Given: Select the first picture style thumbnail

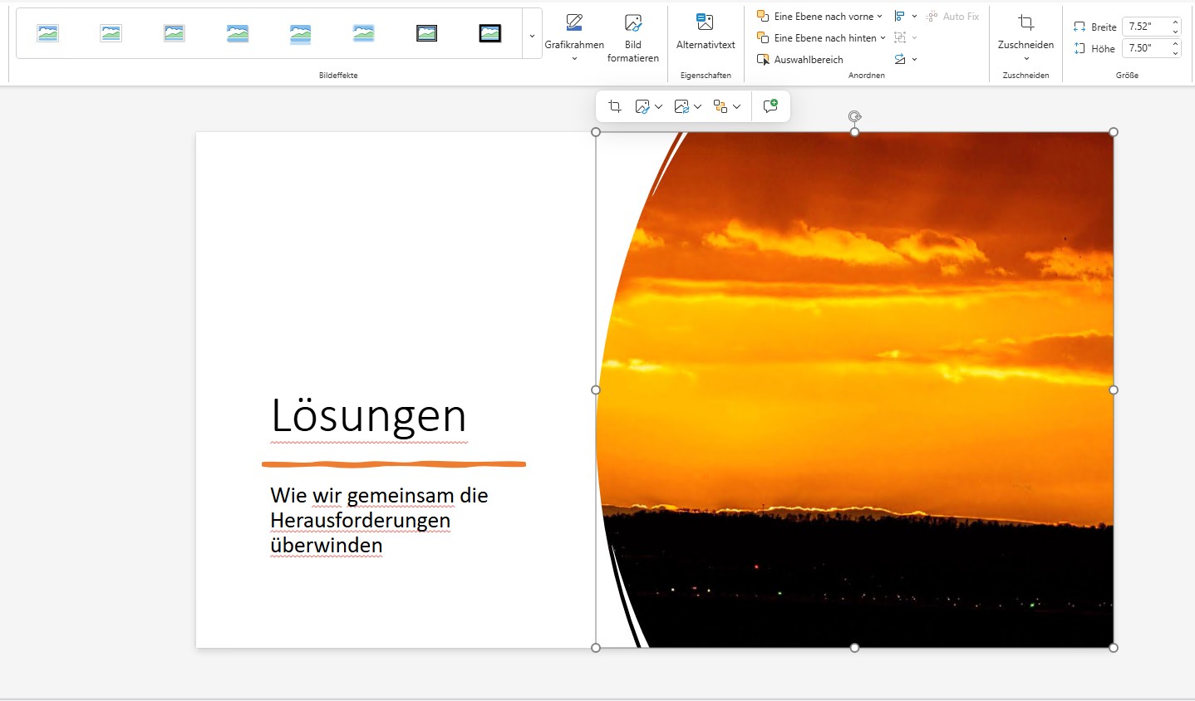Looking at the screenshot, I should (x=48, y=33).
